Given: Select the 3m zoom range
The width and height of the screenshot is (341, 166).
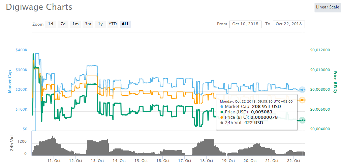Looking at the screenshot, I should 88,24.
